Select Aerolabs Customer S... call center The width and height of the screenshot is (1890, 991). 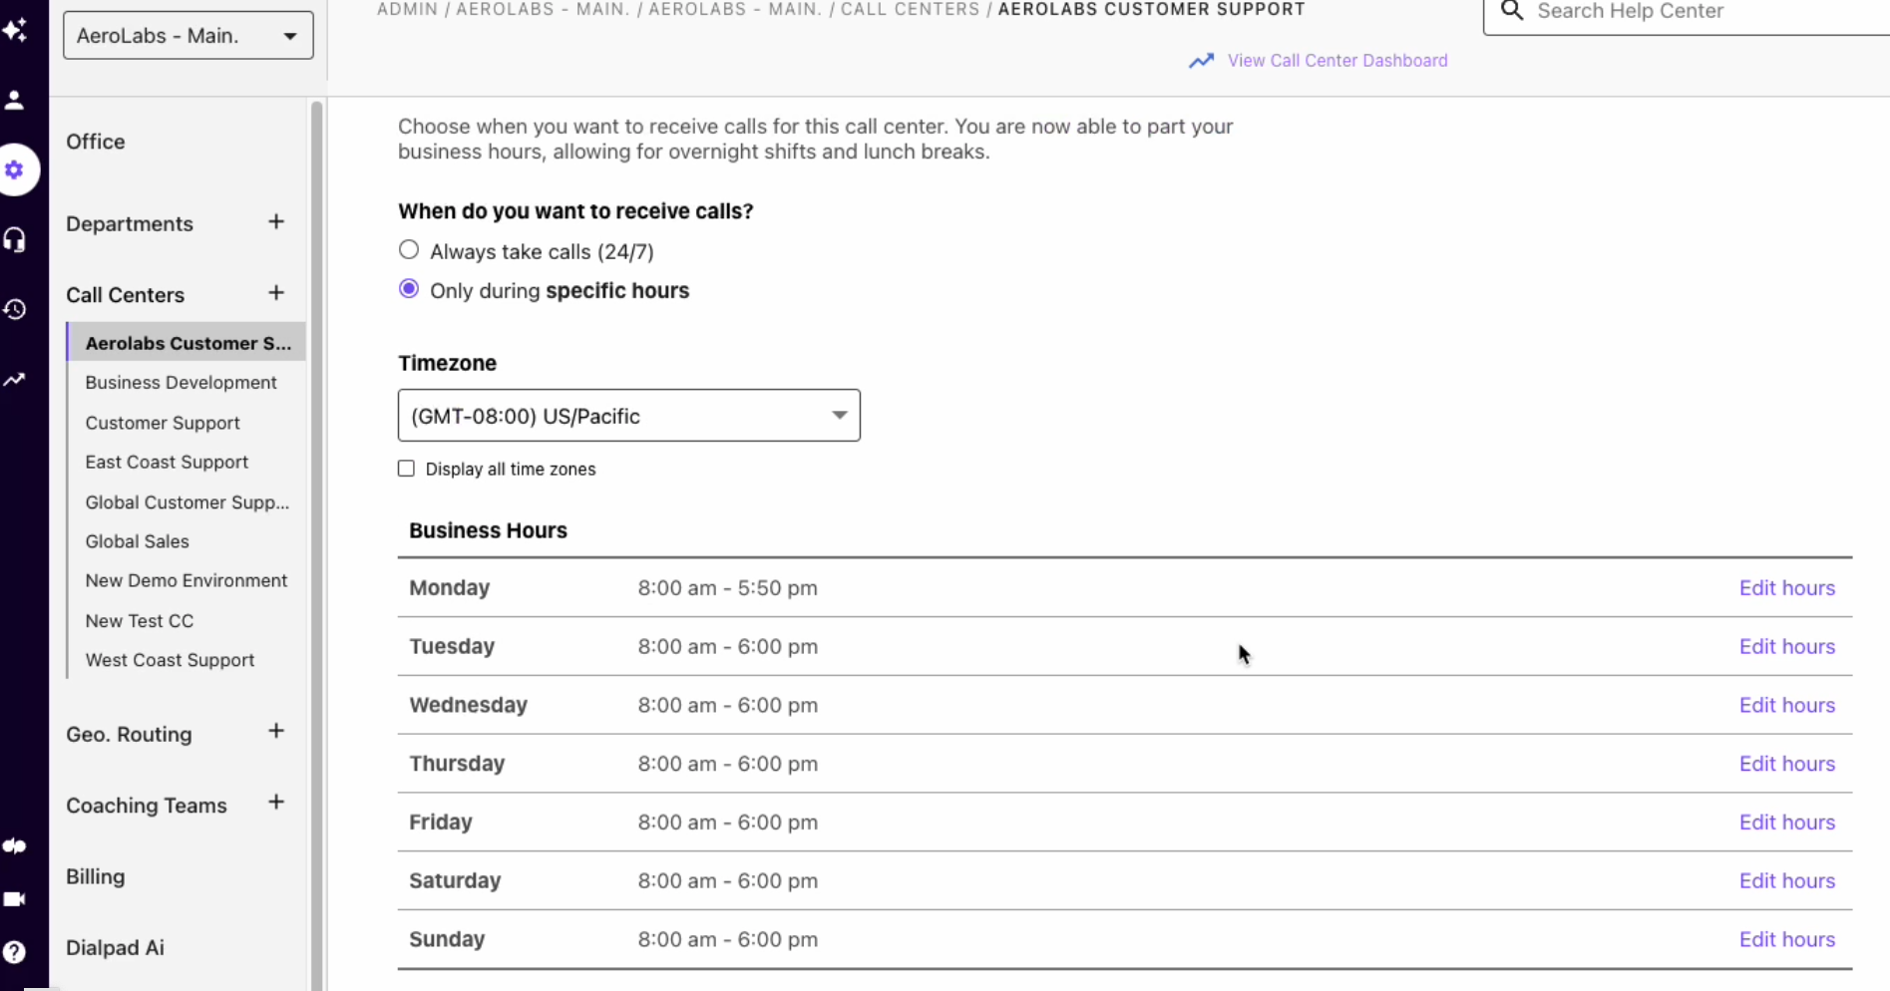pos(187,343)
